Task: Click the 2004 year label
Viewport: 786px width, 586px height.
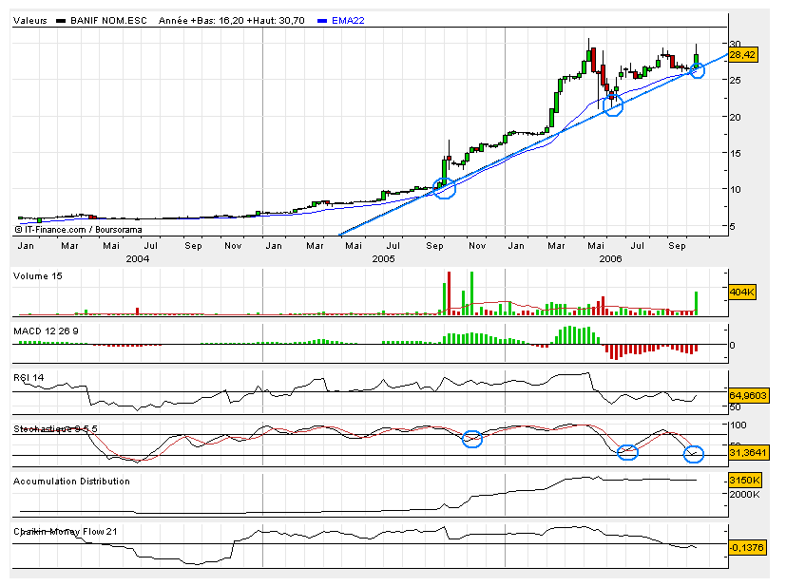Action: (138, 259)
